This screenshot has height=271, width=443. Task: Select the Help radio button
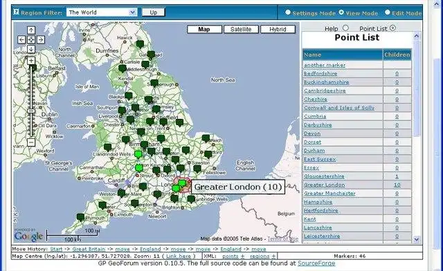click(x=345, y=28)
